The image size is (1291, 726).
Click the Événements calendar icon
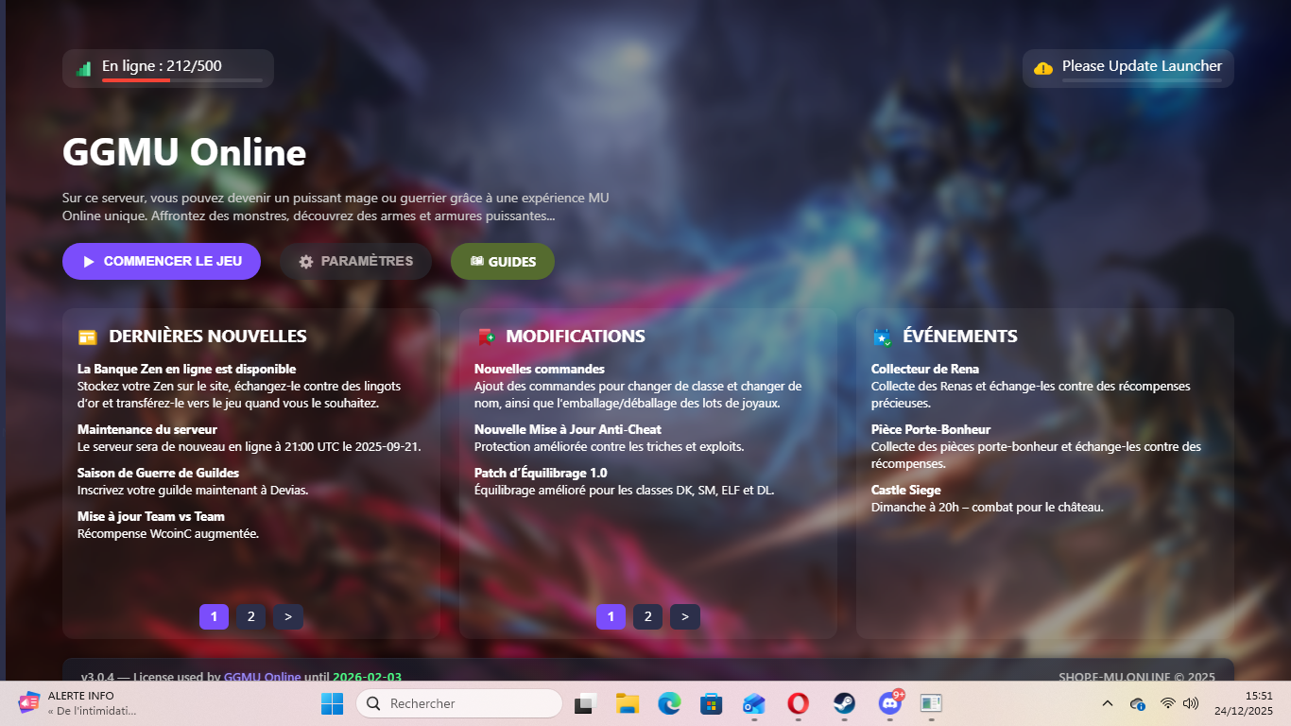(882, 337)
